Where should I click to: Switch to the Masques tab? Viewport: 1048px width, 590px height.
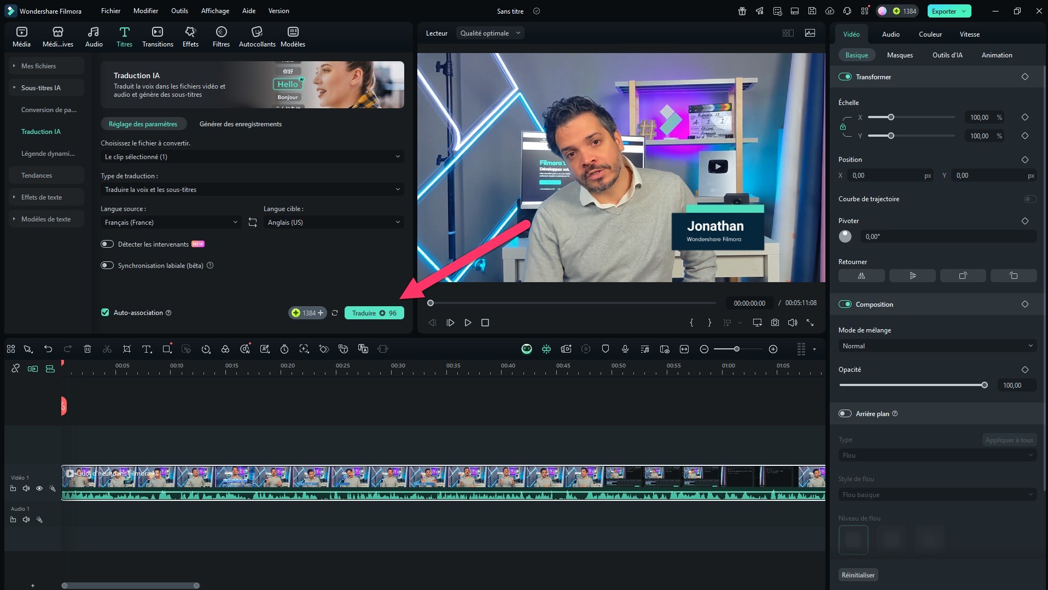[x=900, y=55]
